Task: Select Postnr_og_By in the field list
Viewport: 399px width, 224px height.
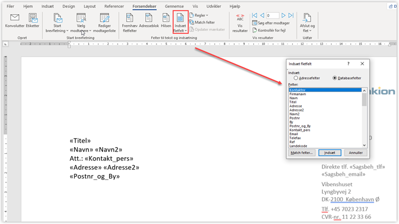Action: [325, 126]
